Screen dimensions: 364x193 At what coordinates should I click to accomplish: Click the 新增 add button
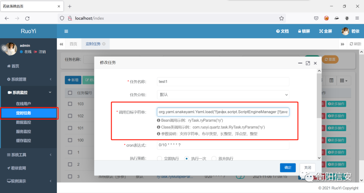point(73,80)
